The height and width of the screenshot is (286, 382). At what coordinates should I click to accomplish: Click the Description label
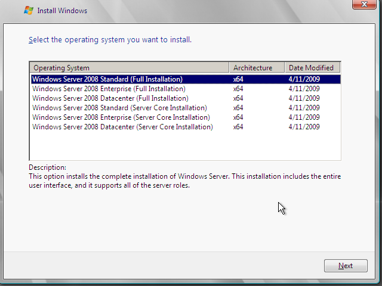[x=47, y=167]
